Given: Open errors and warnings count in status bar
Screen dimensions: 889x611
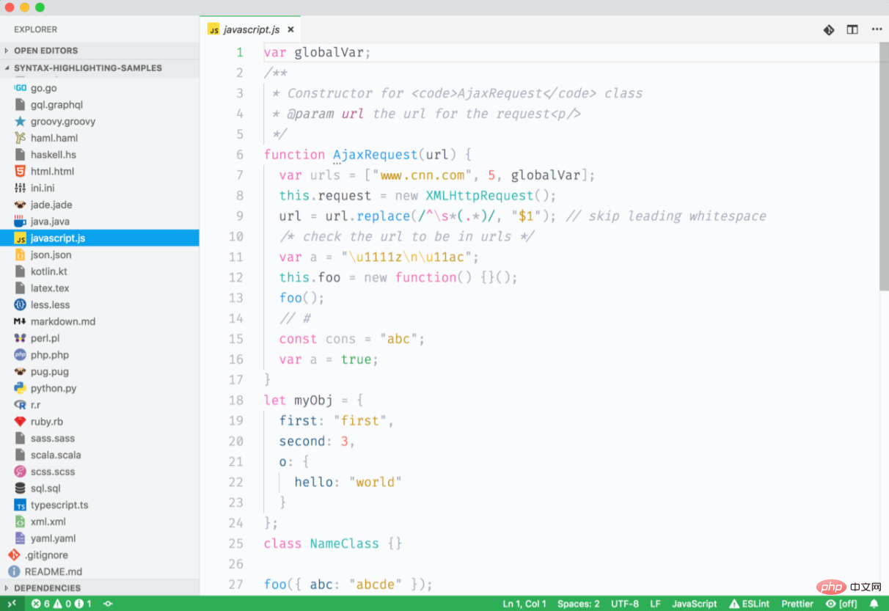Looking at the screenshot, I should (62, 604).
